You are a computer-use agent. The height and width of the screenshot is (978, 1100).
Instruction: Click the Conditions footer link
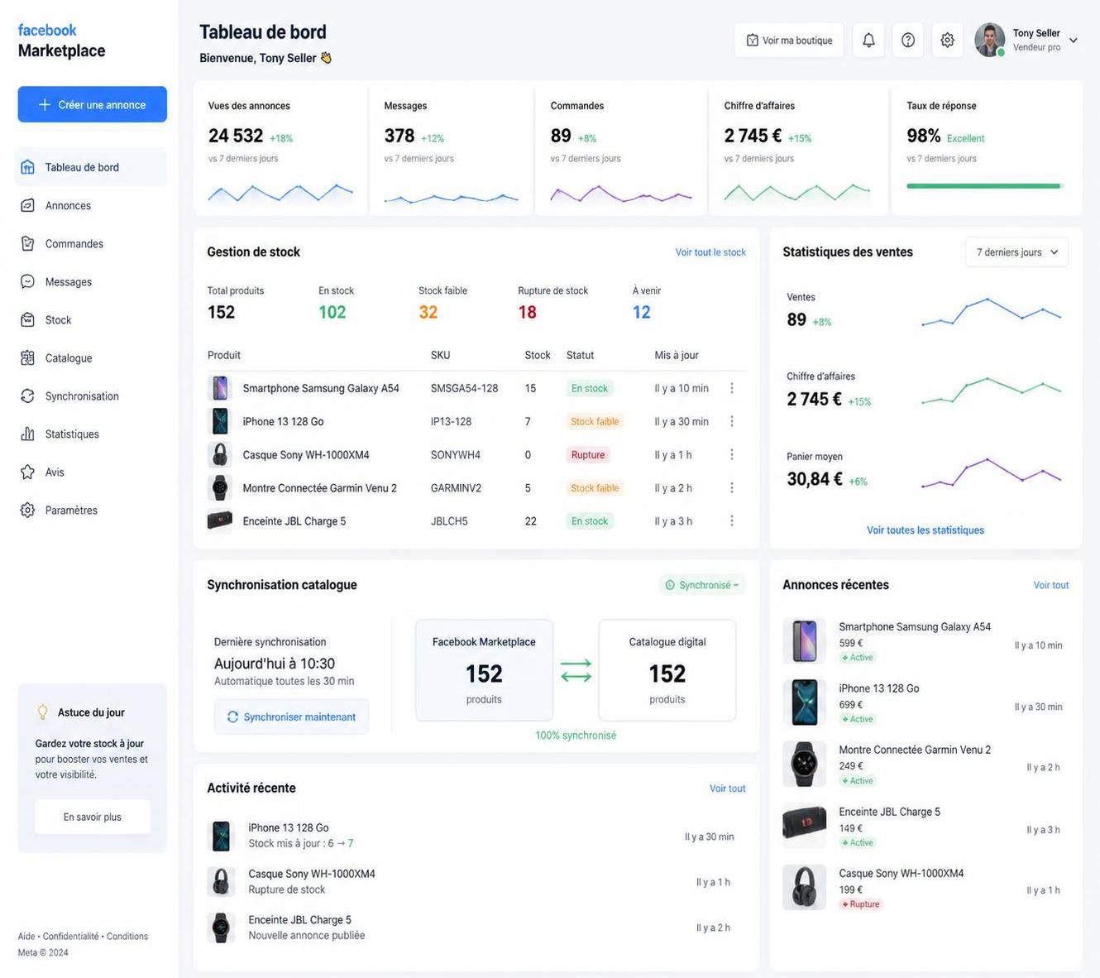coord(127,937)
